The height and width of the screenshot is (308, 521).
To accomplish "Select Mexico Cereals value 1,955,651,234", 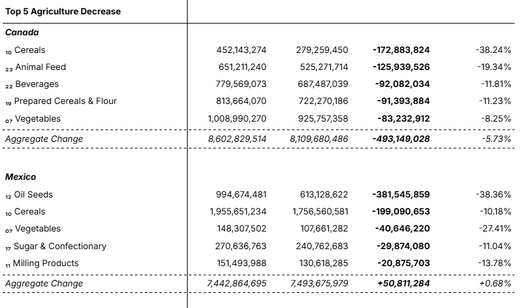I will coord(238,212).
